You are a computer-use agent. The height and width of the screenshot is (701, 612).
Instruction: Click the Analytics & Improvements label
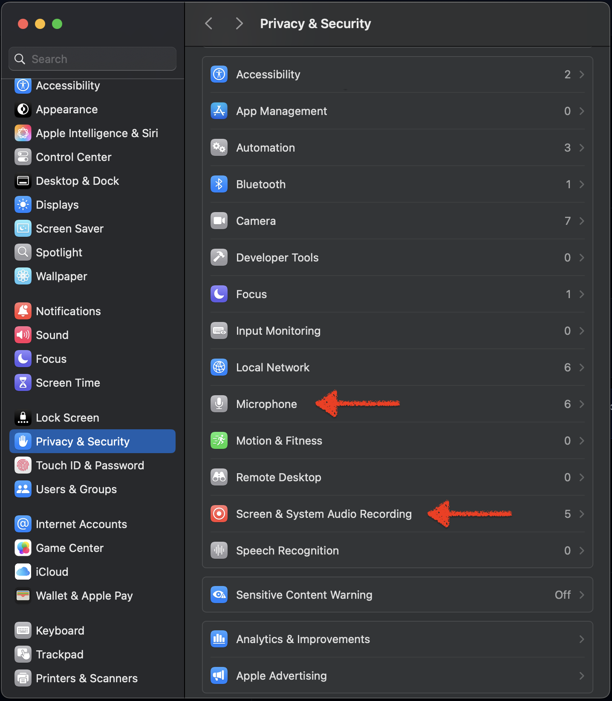click(303, 639)
